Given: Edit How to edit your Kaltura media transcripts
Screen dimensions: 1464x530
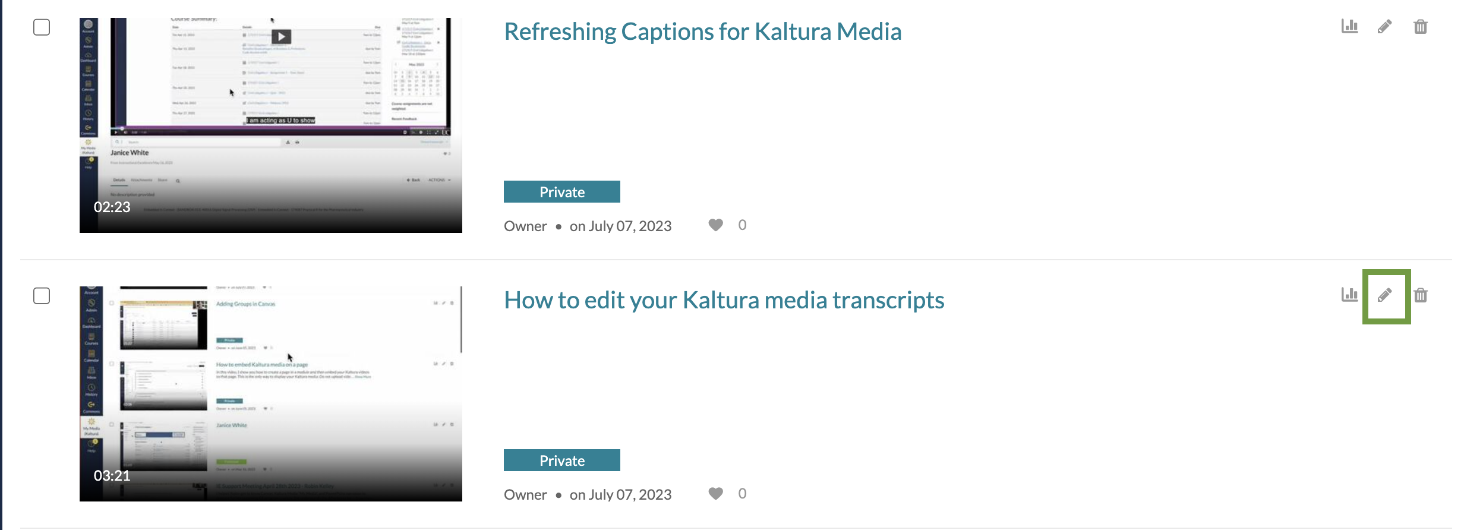Looking at the screenshot, I should tap(1384, 295).
